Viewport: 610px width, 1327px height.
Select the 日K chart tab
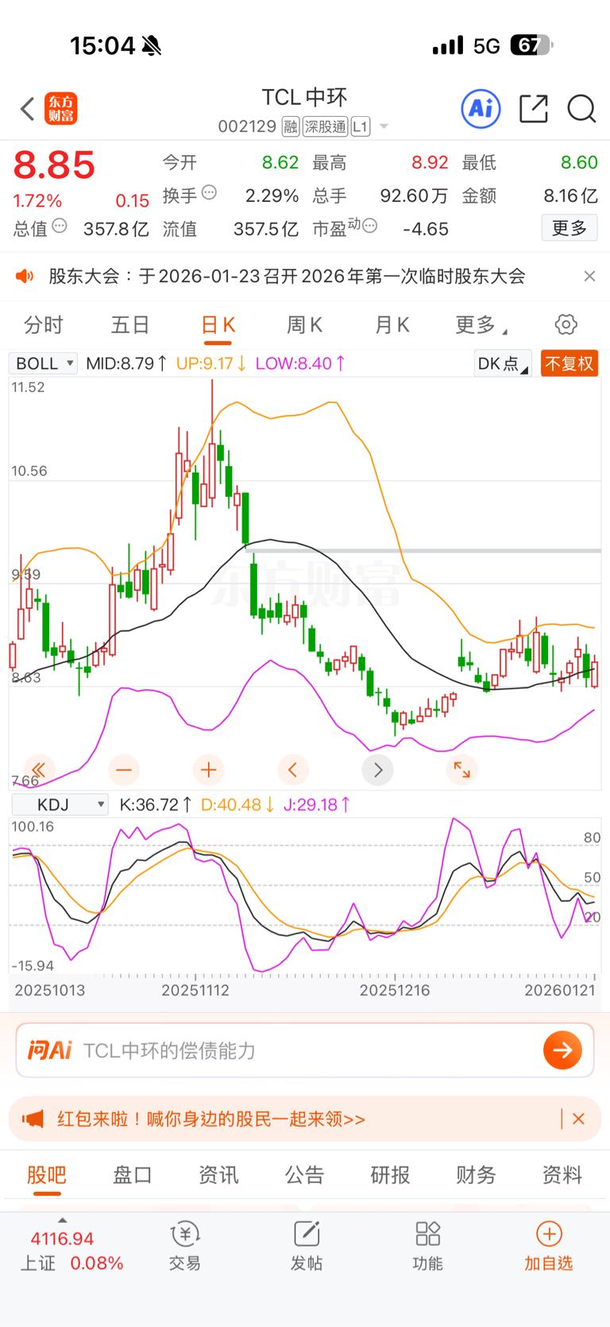click(x=218, y=324)
